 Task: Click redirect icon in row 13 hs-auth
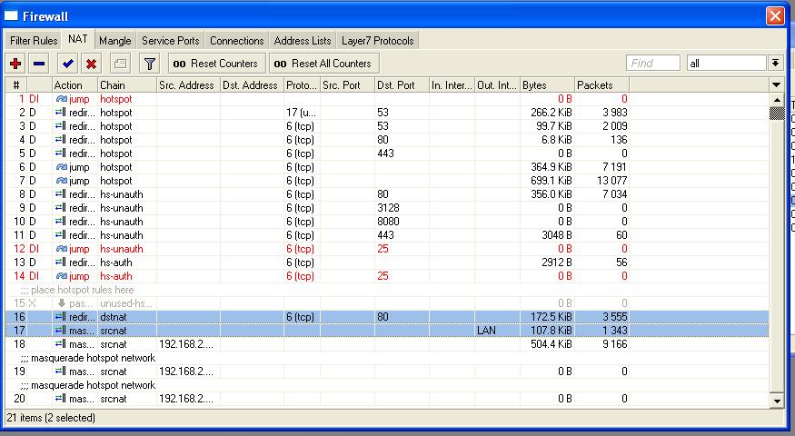61,263
